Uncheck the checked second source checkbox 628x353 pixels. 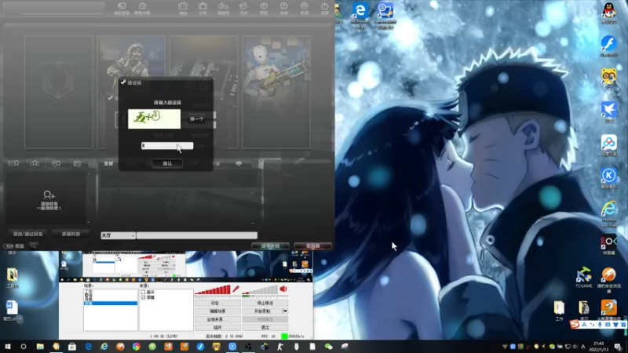143,298
